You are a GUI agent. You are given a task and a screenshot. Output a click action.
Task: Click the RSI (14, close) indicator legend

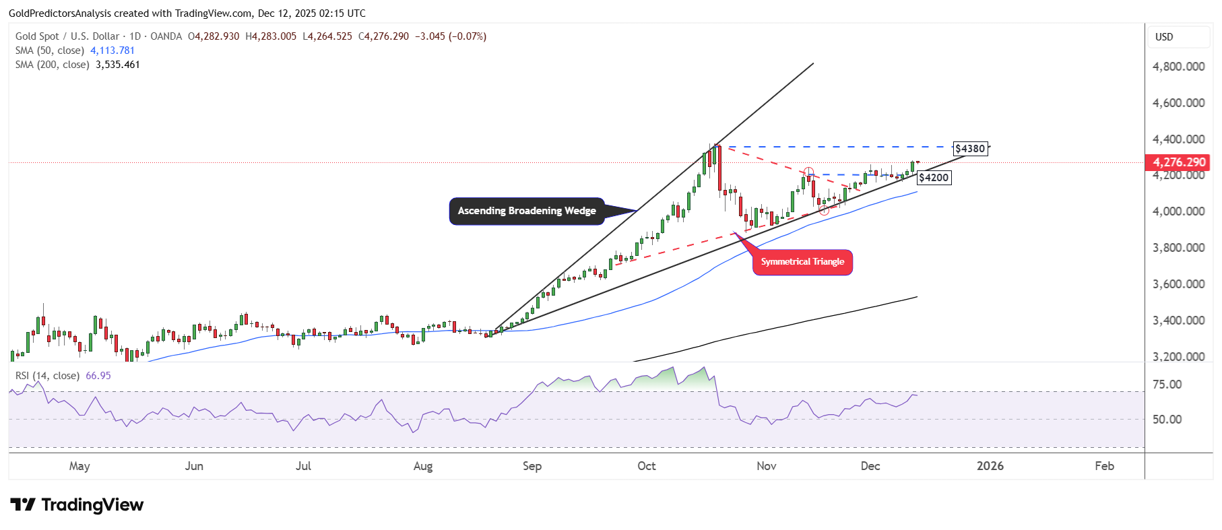[x=47, y=376]
